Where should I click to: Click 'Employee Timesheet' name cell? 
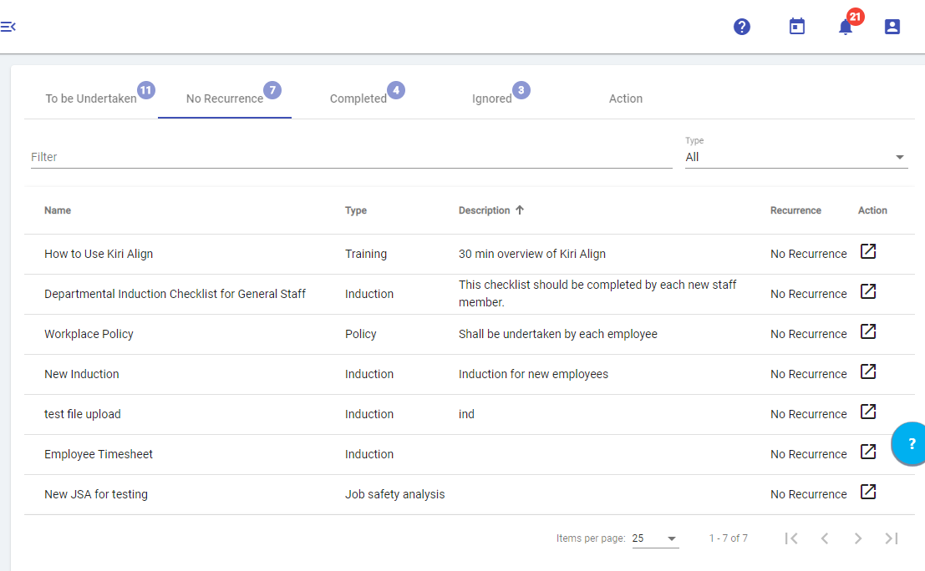[x=99, y=454]
